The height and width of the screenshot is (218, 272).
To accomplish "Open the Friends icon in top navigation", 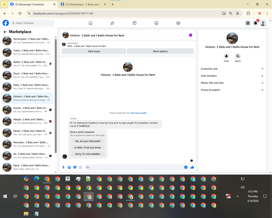I will coord(113,23).
